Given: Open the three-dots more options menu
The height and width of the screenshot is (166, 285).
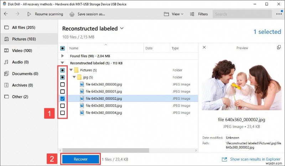Looking at the screenshot, I should click(x=279, y=14).
